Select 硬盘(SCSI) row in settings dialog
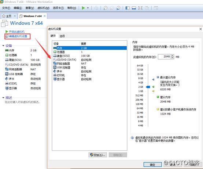 click(x=90, y=56)
